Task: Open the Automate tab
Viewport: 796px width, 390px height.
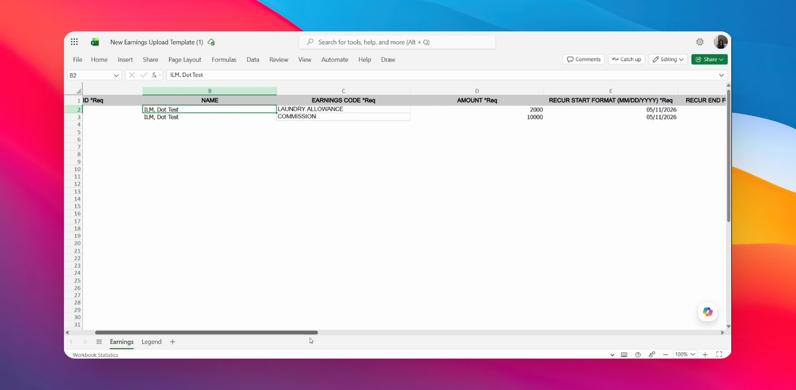Action: click(335, 60)
